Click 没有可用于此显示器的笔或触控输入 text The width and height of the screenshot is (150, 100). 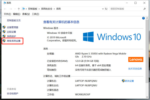pyautogui.click(x=93, y=70)
